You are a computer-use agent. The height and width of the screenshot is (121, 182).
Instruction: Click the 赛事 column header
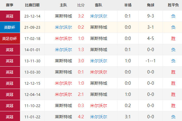pos(9,5)
